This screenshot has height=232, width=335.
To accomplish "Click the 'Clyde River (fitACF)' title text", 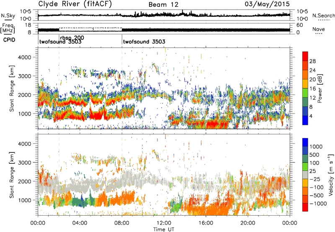I will tap(75, 4).
